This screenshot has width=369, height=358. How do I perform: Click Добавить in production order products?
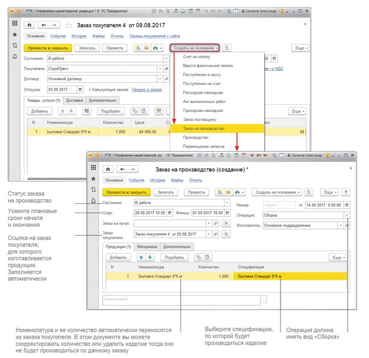tap(118, 257)
